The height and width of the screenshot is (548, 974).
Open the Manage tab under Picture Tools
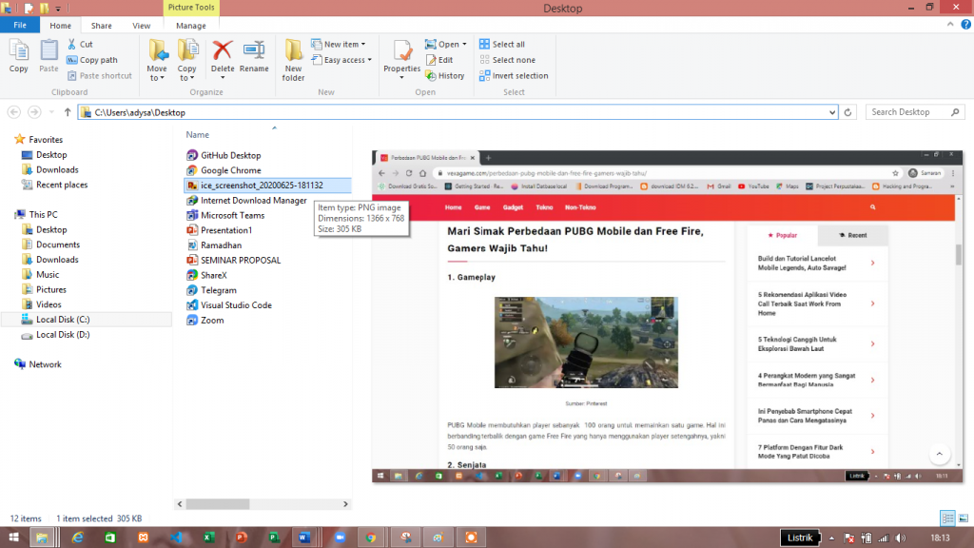coord(191,26)
